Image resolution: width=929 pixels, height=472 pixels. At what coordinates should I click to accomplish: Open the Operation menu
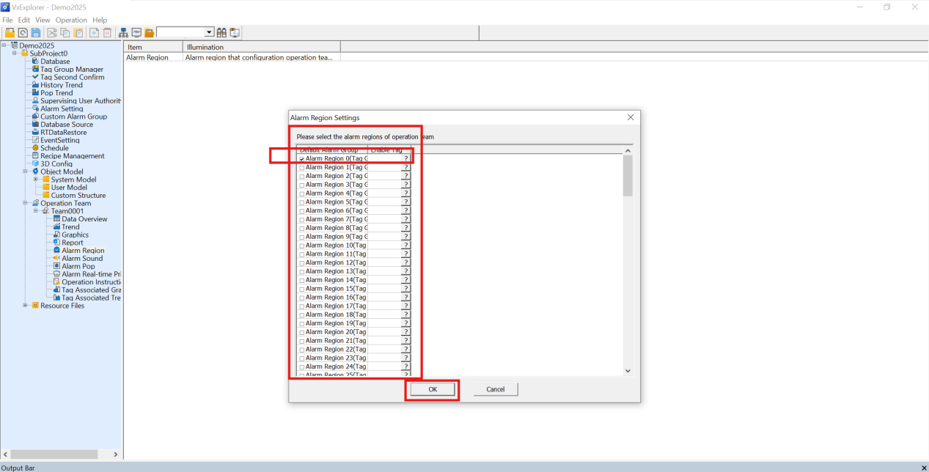pyautogui.click(x=71, y=20)
